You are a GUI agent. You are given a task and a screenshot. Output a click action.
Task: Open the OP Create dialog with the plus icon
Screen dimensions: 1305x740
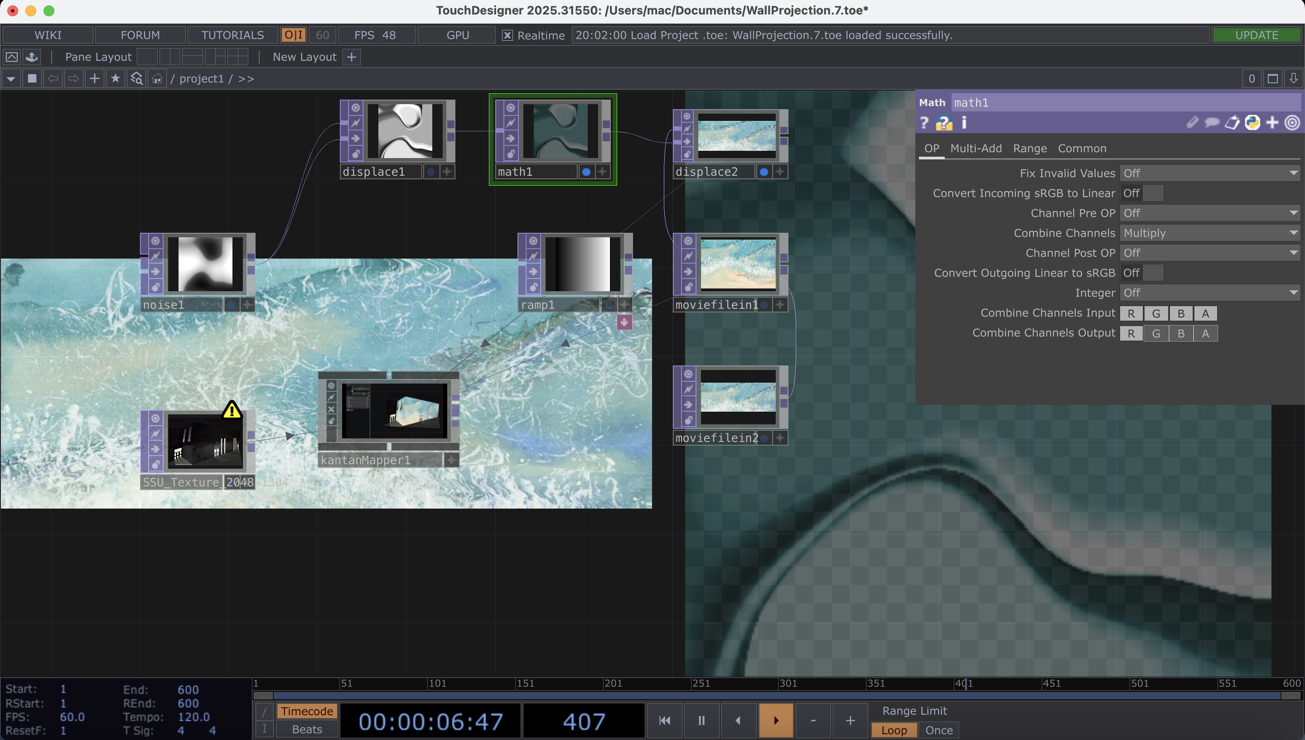click(94, 78)
